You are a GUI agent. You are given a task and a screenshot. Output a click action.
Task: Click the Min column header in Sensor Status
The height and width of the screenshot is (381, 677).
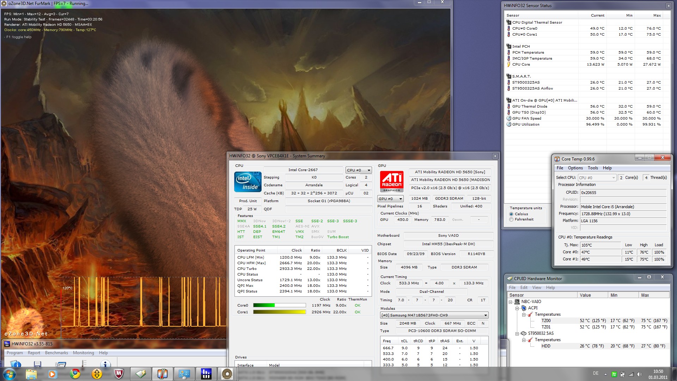tap(621, 16)
